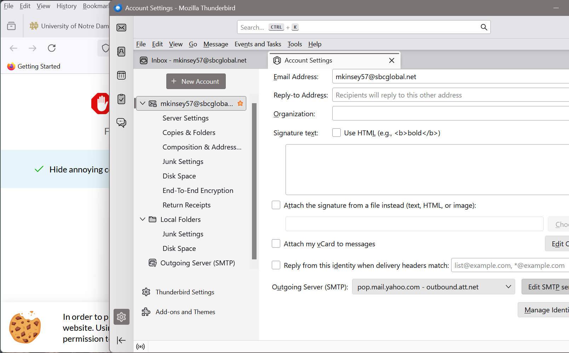Collapse the mkinsey57 account tree
The height and width of the screenshot is (353, 569).
[x=143, y=104]
